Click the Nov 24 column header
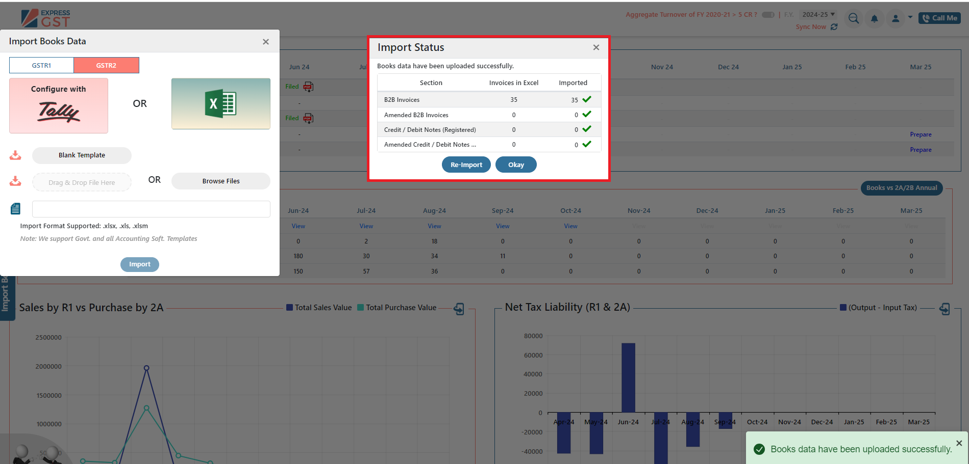Screen dimensions: 969x464 pyautogui.click(x=662, y=67)
